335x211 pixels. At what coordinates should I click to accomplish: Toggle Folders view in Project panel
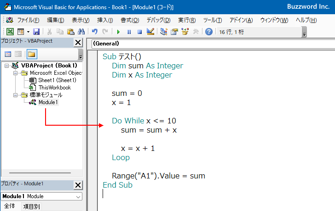pyautogui.click(x=32, y=54)
